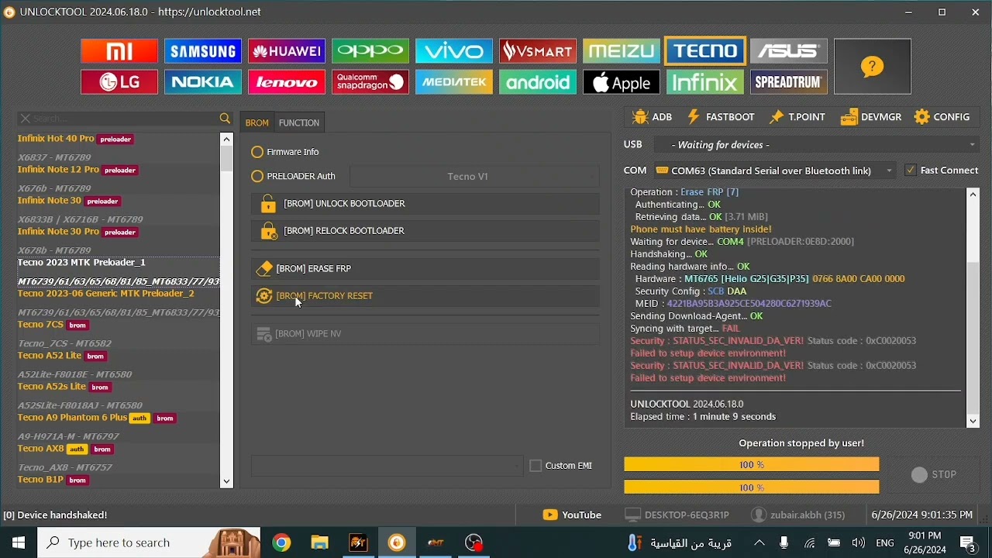Open the combo box beside Custom EMI
The width and height of the screenshot is (992, 558).
[387, 467]
